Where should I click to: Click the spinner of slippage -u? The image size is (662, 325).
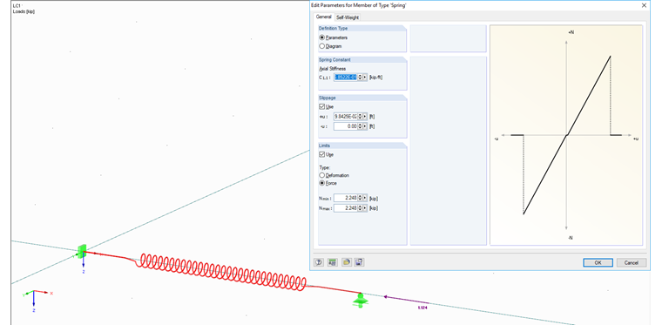pyautogui.click(x=360, y=126)
